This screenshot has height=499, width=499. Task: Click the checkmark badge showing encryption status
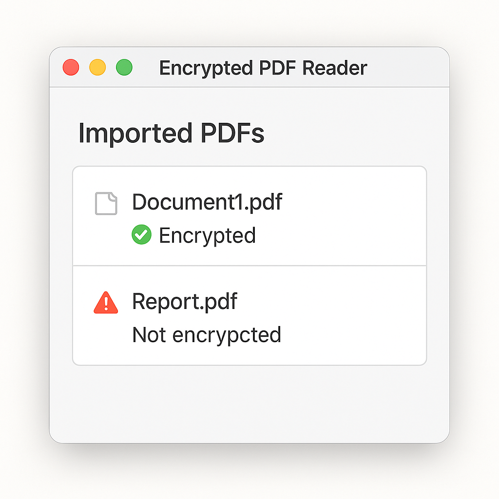pos(142,235)
